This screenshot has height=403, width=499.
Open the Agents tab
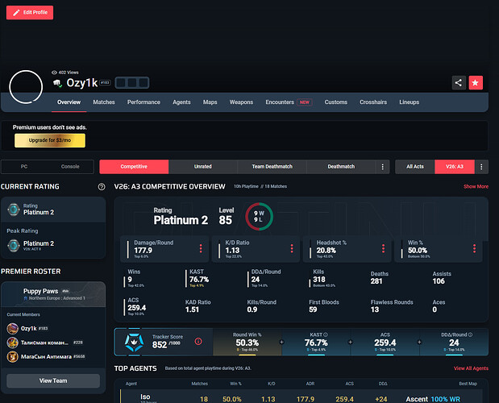[181, 102]
